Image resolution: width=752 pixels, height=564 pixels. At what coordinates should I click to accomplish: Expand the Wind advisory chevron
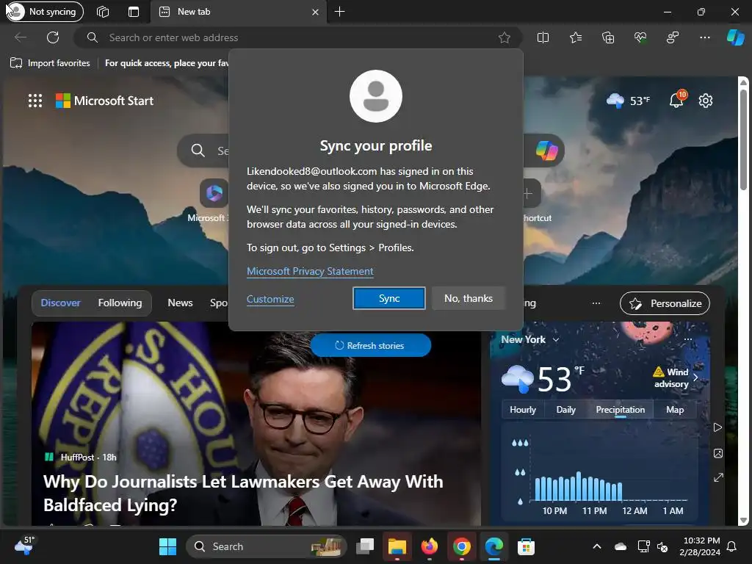coord(695,377)
